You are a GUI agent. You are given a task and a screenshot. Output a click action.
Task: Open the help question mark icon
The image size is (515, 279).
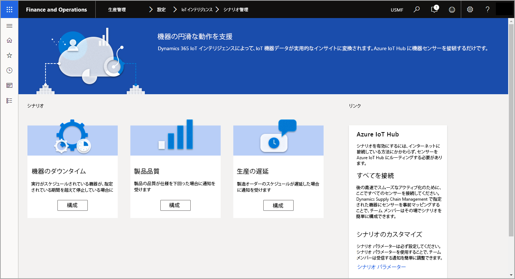487,10
